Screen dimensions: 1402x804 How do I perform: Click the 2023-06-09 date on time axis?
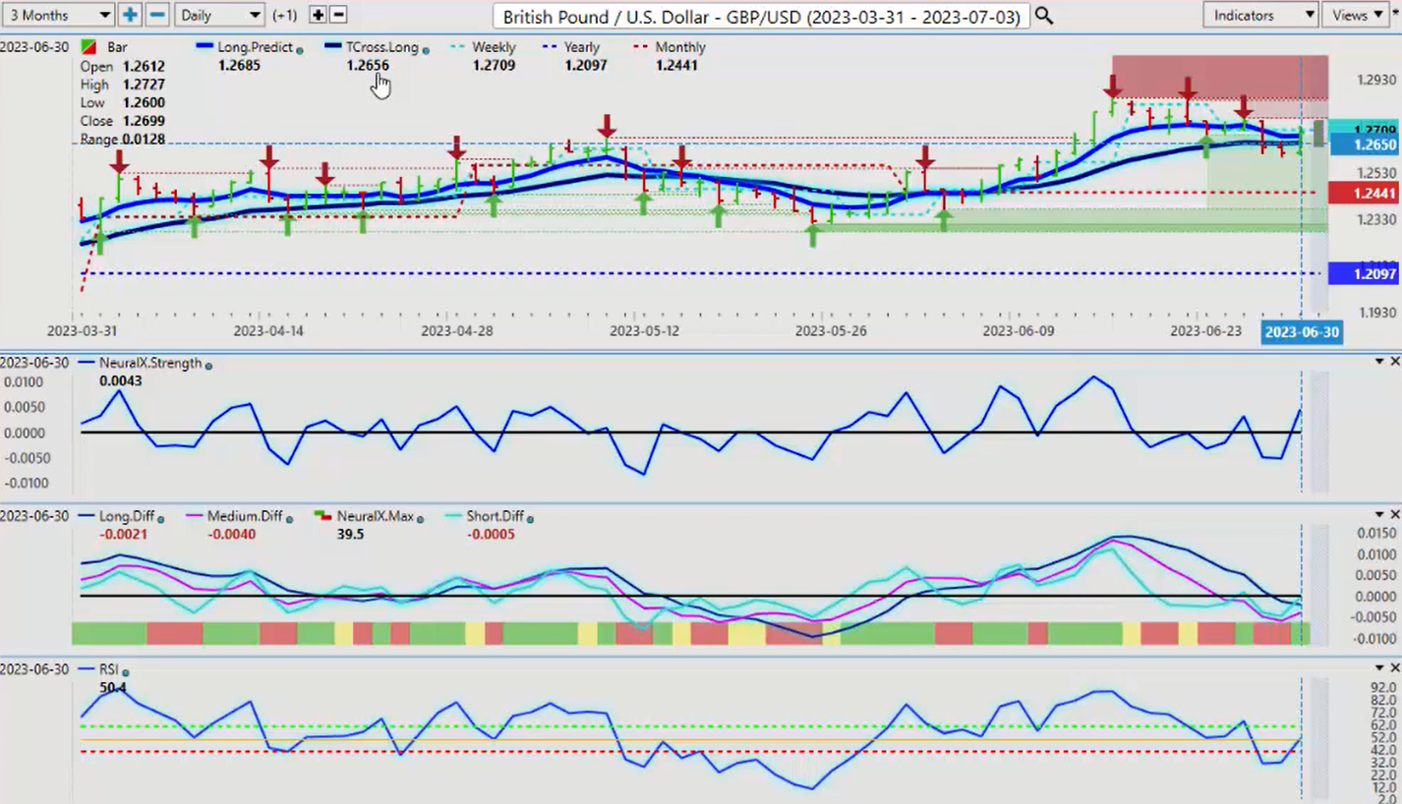[x=1019, y=331]
